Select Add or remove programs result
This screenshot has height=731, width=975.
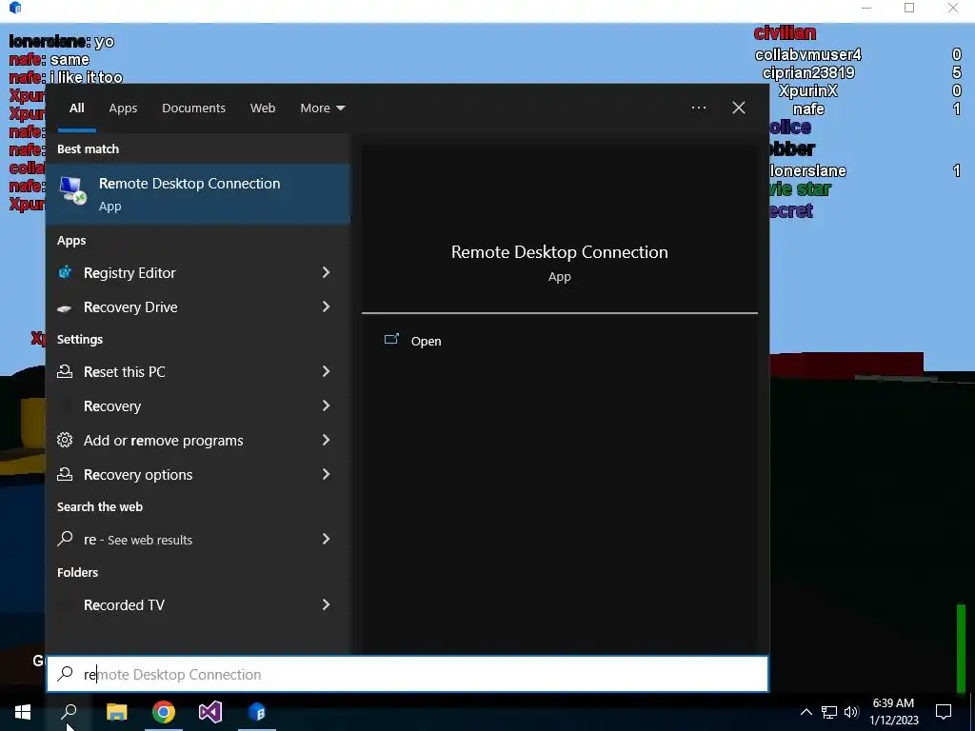click(198, 440)
